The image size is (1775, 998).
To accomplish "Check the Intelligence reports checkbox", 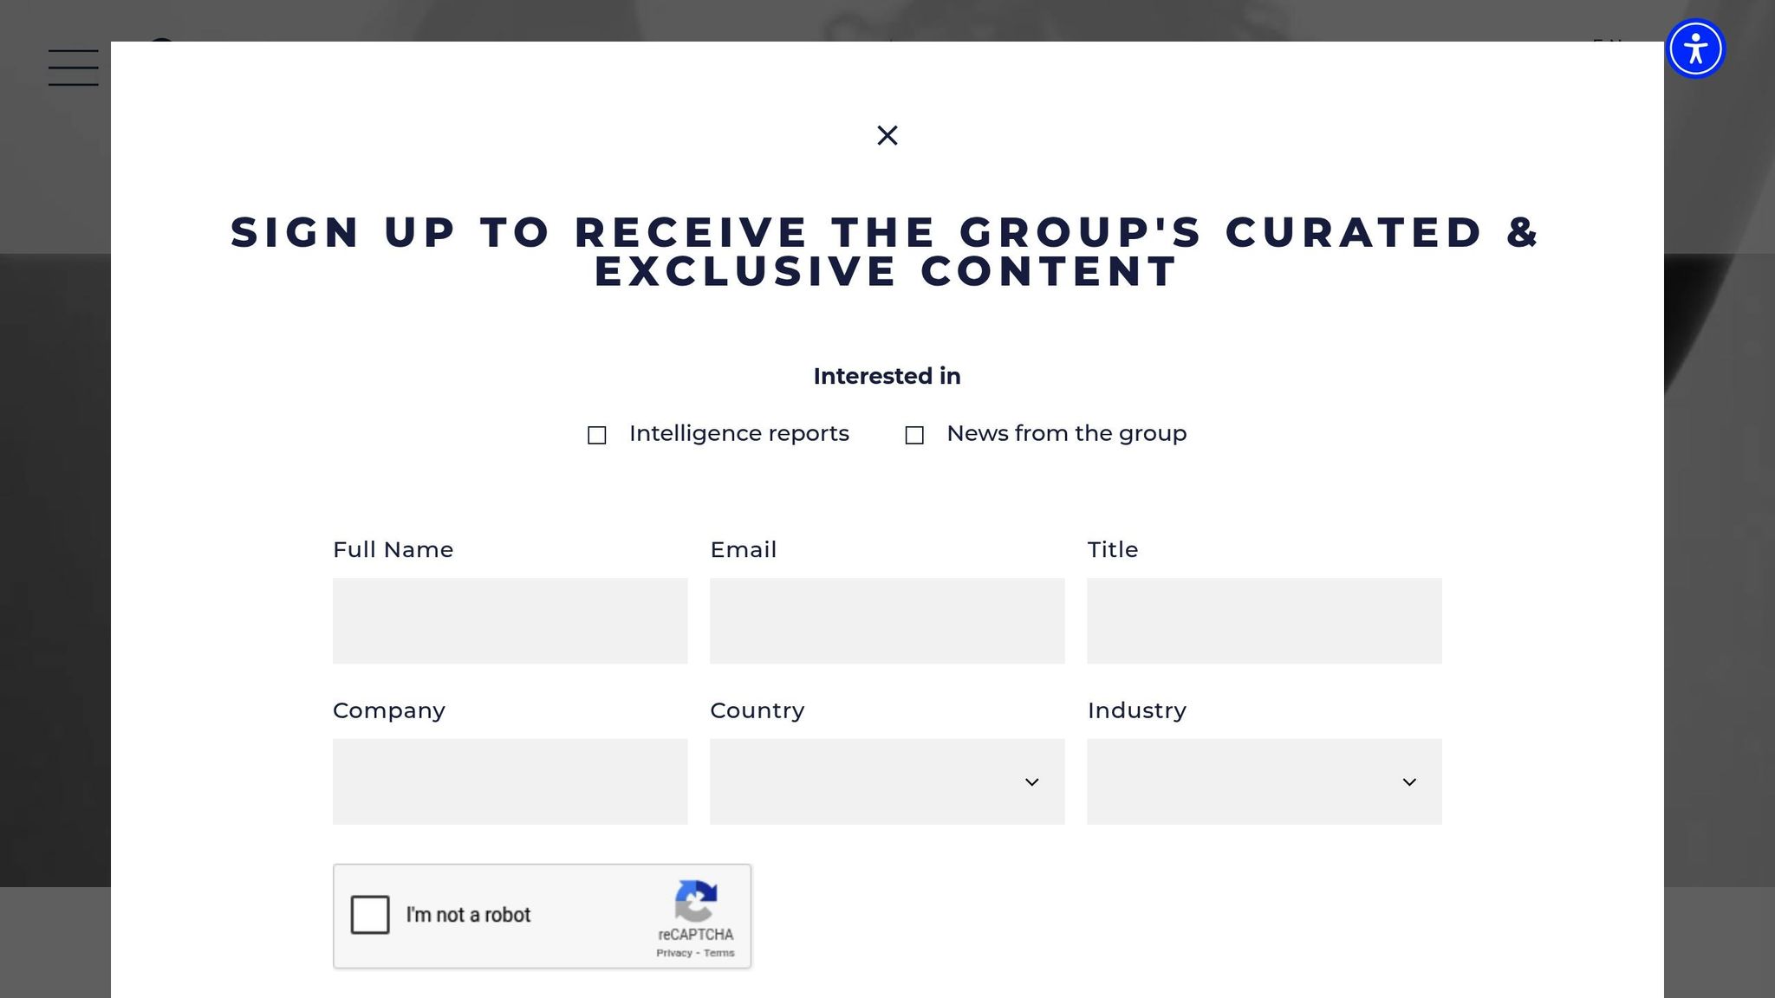I will pyautogui.click(x=597, y=435).
